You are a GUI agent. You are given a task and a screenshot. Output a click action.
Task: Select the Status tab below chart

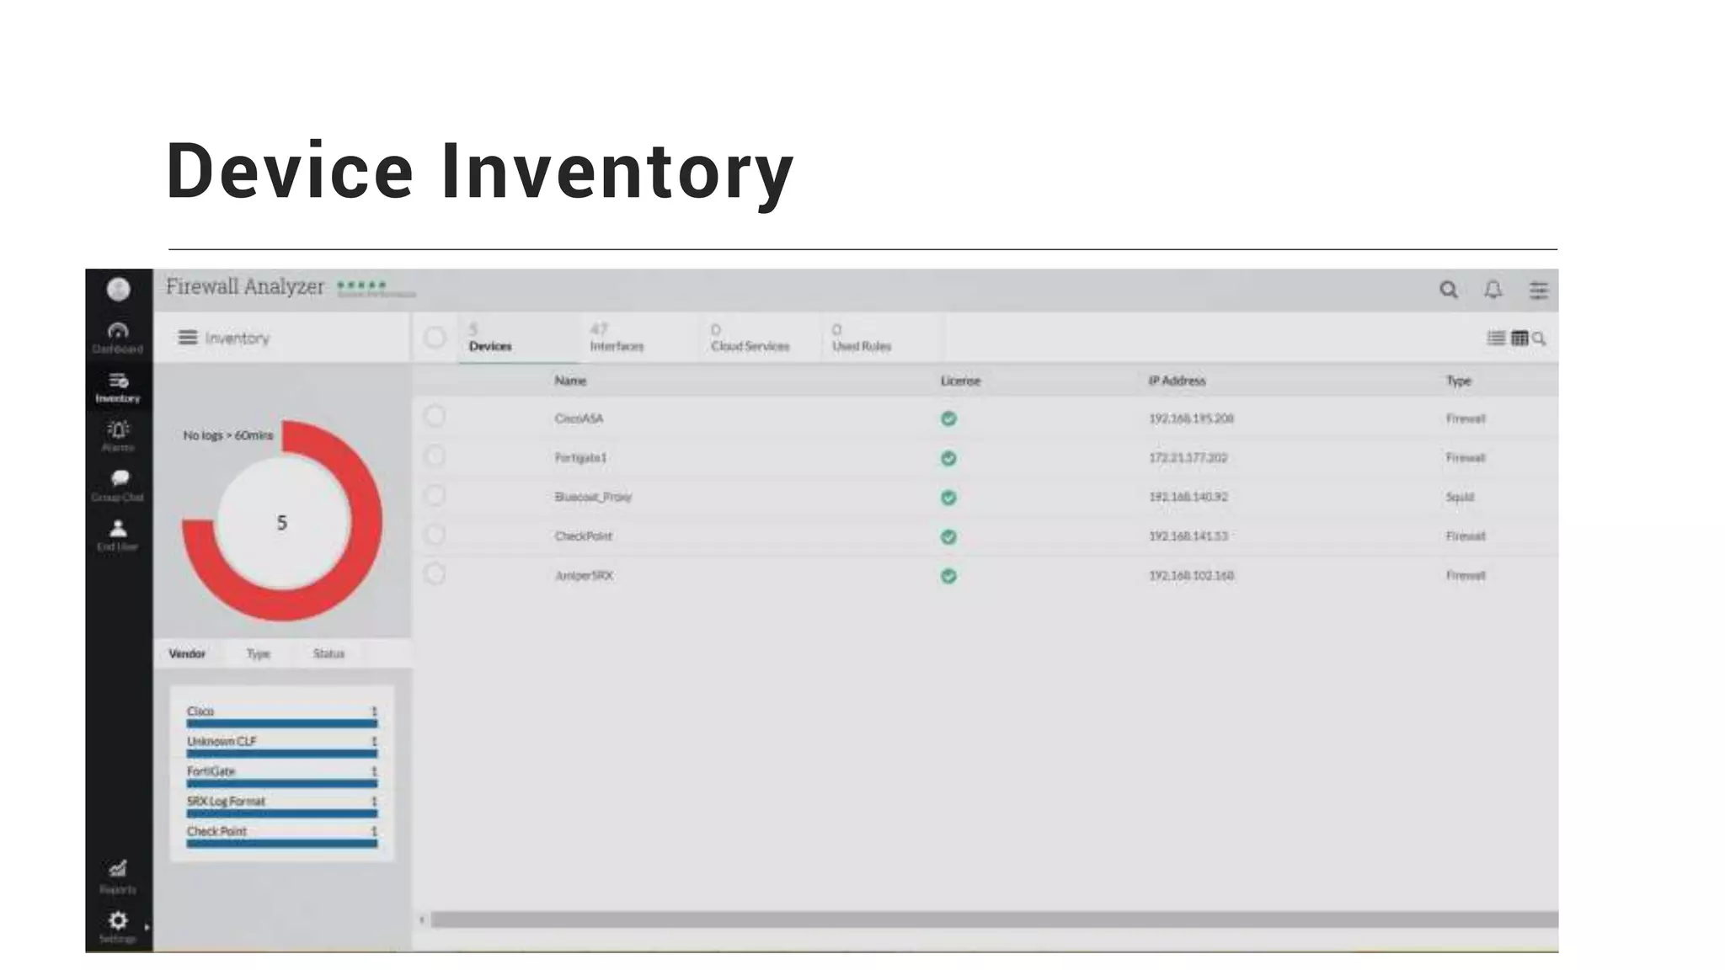pos(328,653)
